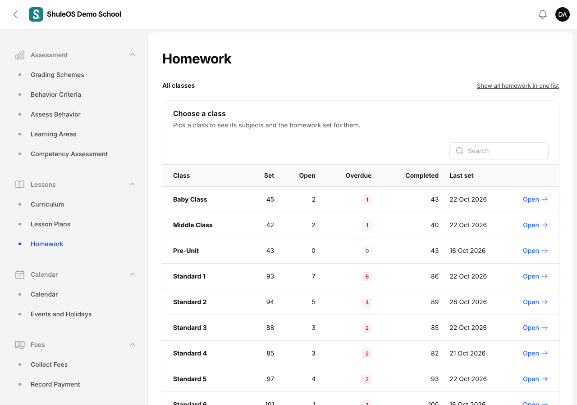Viewport: 577px width, 405px height.
Task: Open Events and Holidays
Action: point(61,314)
